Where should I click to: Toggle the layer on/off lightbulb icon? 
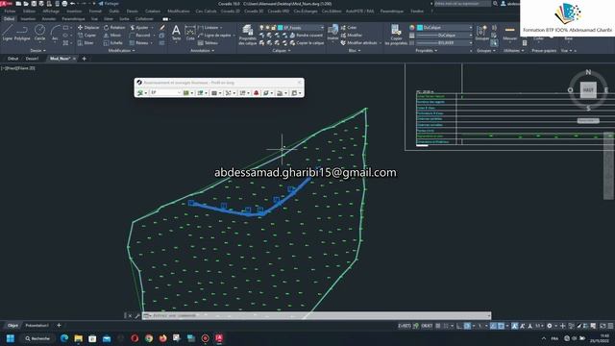[x=261, y=28]
